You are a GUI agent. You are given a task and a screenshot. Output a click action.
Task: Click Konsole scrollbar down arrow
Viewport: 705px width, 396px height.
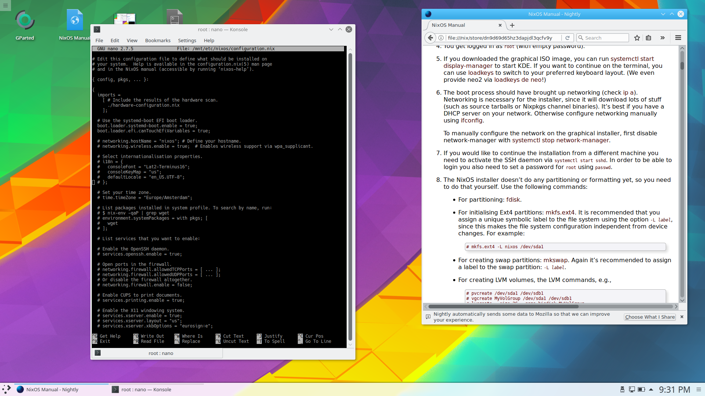coord(350,345)
